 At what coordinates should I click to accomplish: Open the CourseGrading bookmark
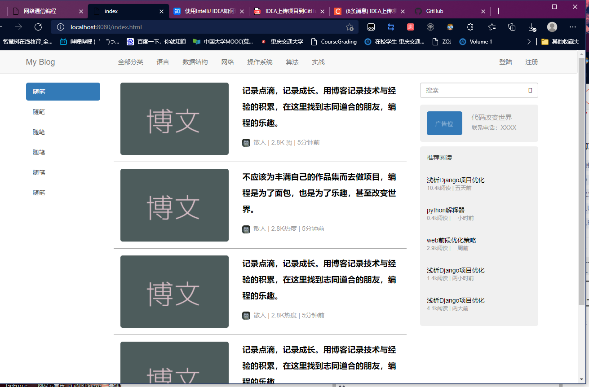click(x=333, y=42)
